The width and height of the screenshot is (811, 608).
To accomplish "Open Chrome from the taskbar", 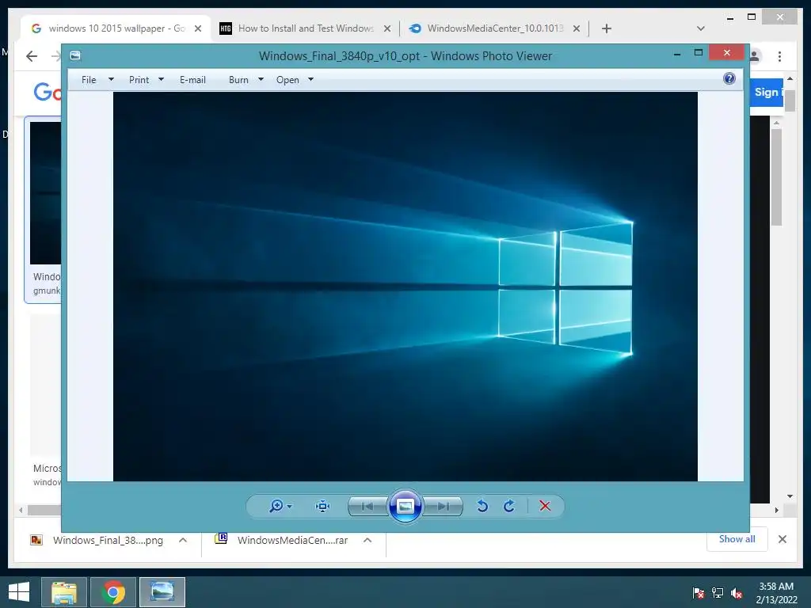I will click(113, 592).
